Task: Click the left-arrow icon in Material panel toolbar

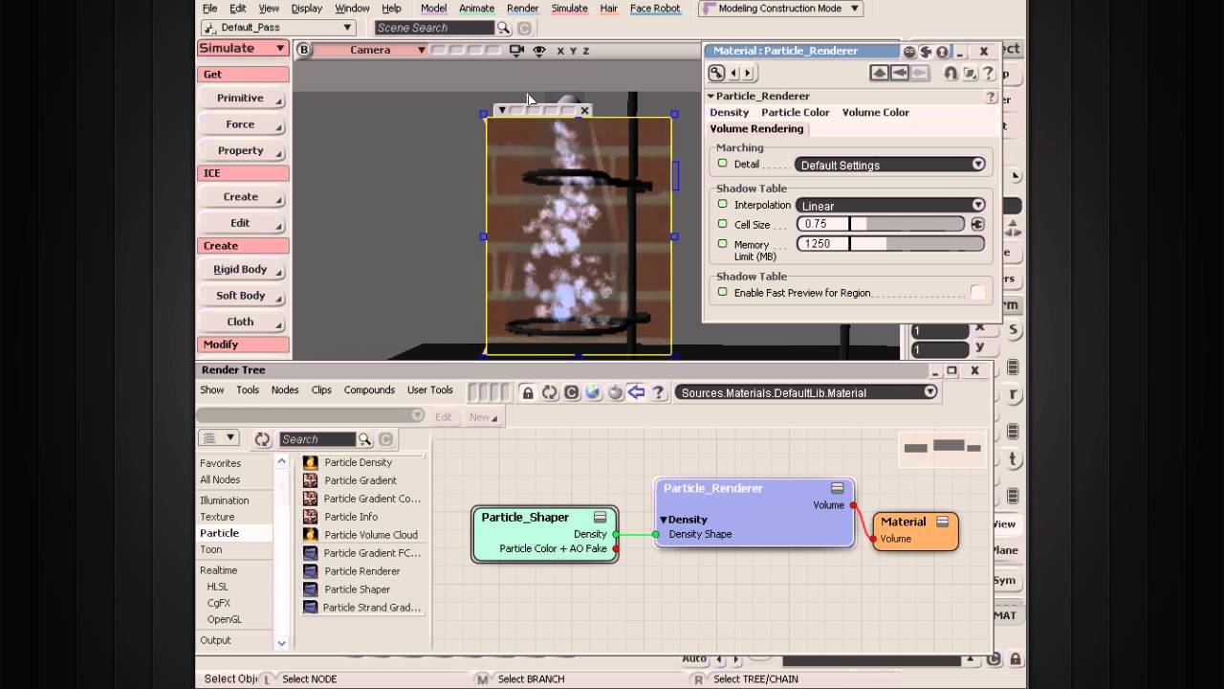Action: [x=900, y=73]
